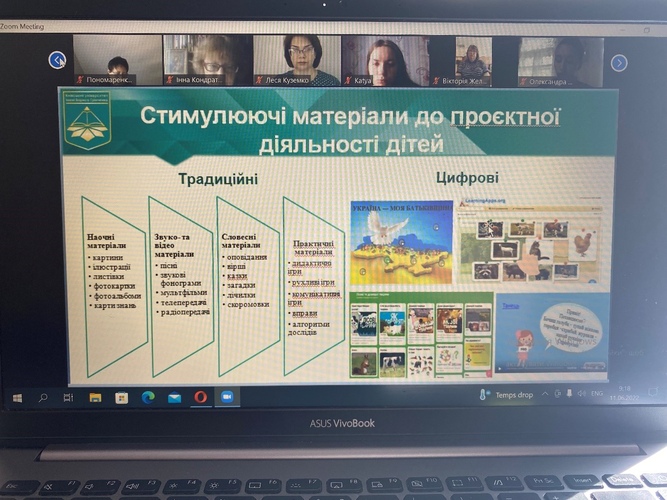
Task: Open the clock and date flyout
Action: [x=624, y=393]
